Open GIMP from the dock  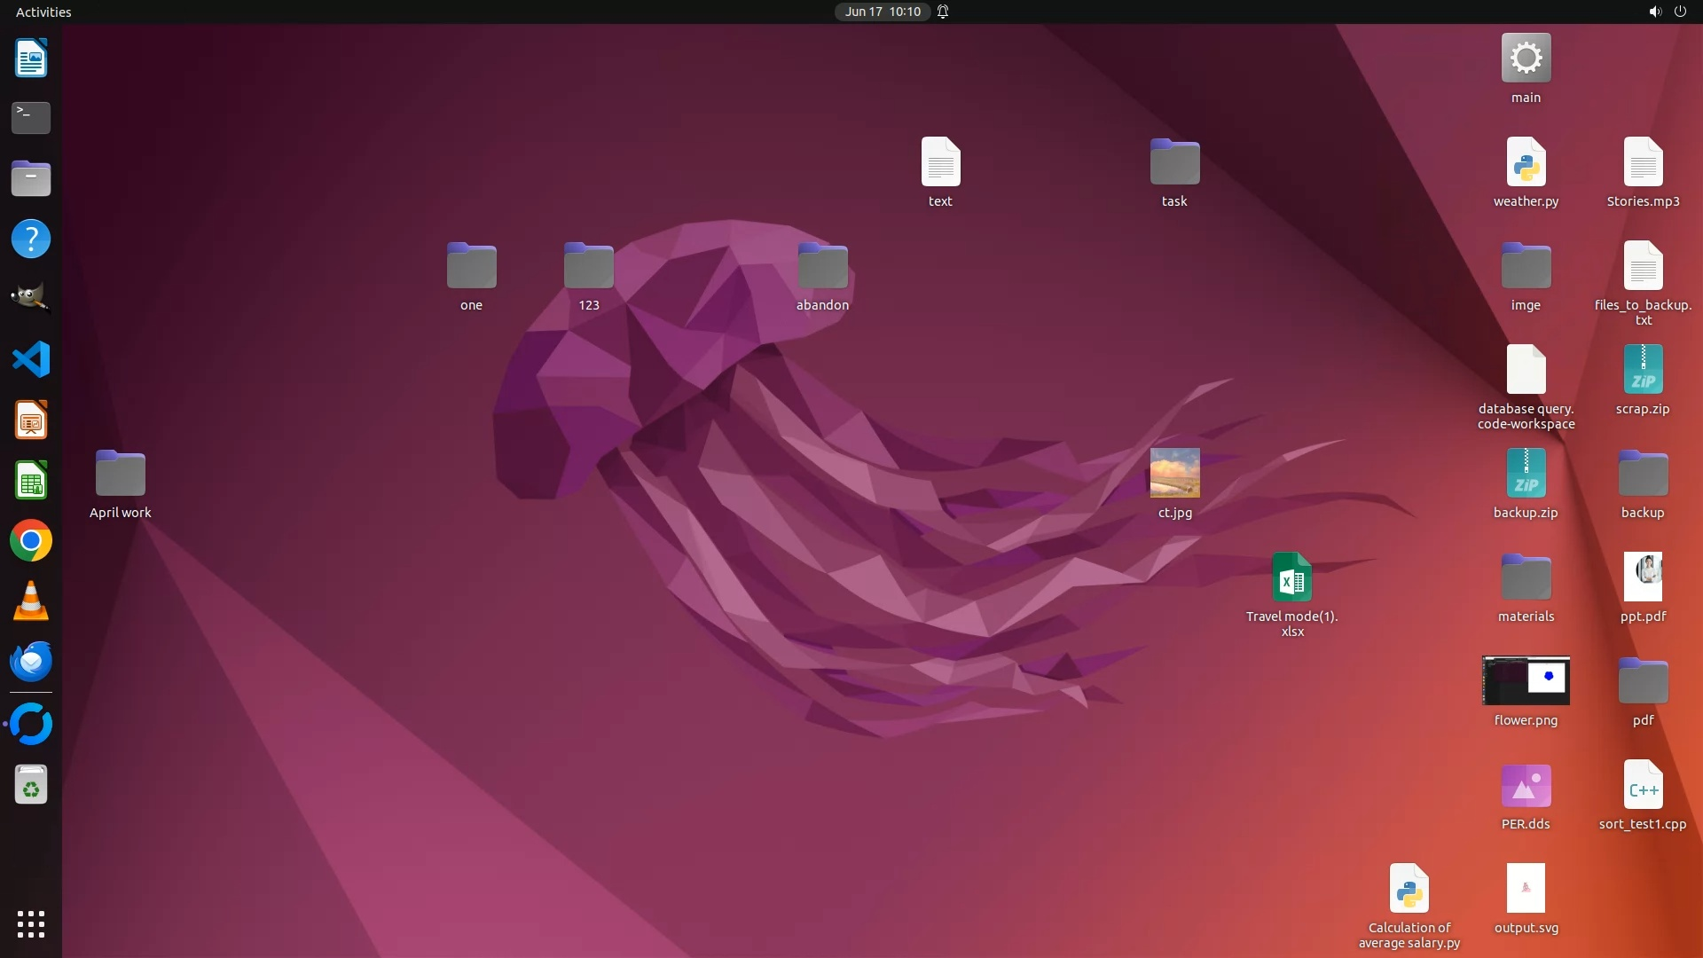31,299
